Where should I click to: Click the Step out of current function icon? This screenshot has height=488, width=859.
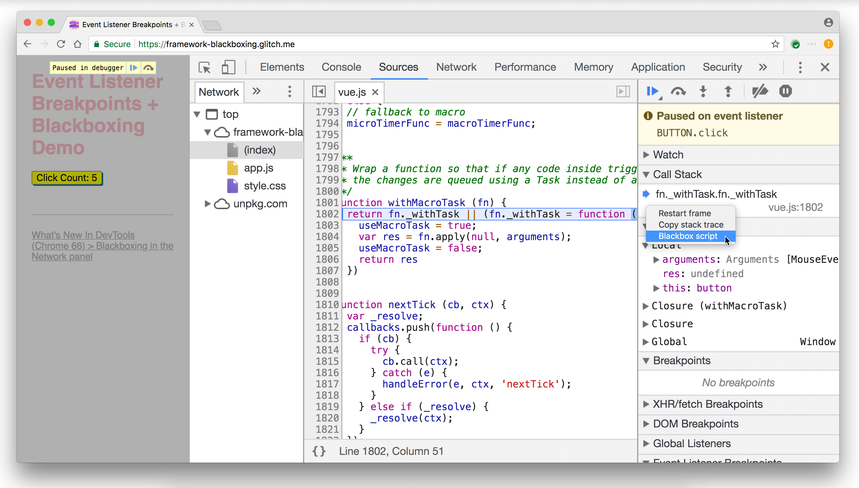pos(728,92)
